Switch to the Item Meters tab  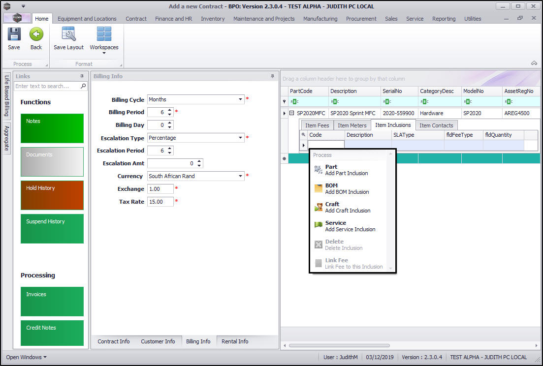tap(351, 125)
